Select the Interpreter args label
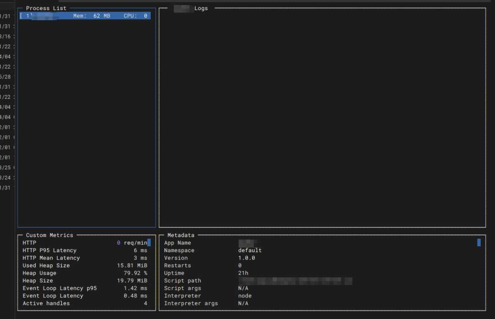 point(191,303)
